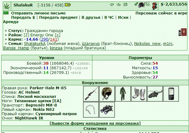Screen dimensions: 189x133
Task: Open the 'Аренда' link
Action: pyautogui.click(x=11, y=22)
